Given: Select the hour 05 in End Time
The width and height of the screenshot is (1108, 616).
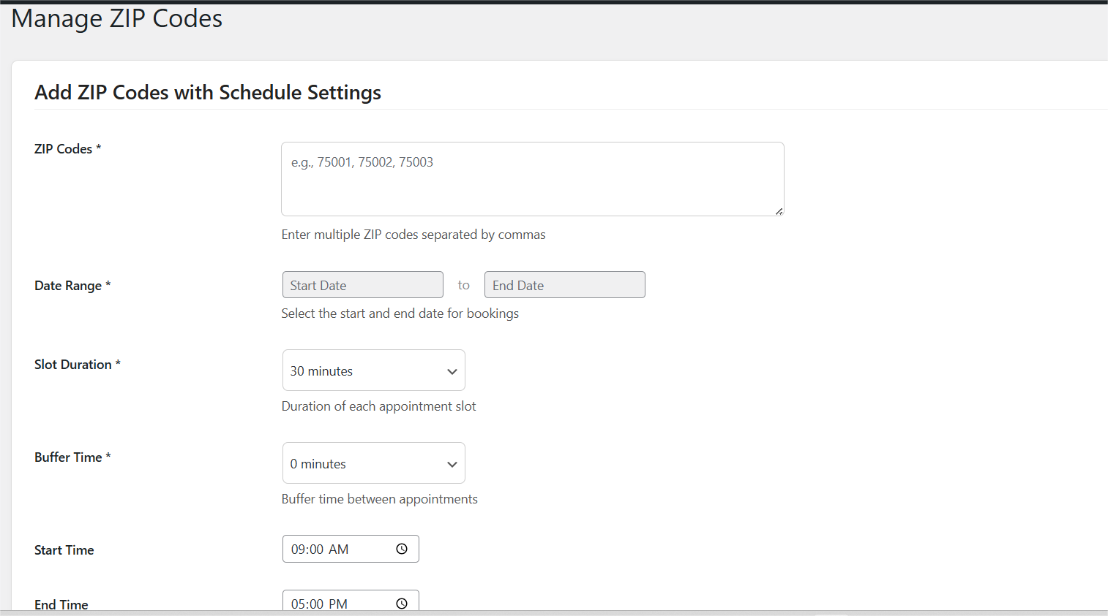Looking at the screenshot, I should 298,604.
